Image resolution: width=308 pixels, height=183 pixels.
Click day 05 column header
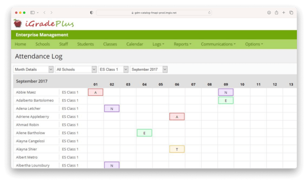click(x=161, y=84)
